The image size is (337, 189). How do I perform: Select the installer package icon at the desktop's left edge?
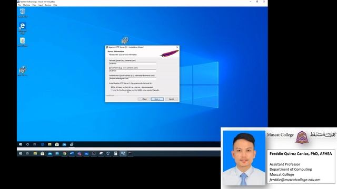pyautogui.click(x=22, y=71)
